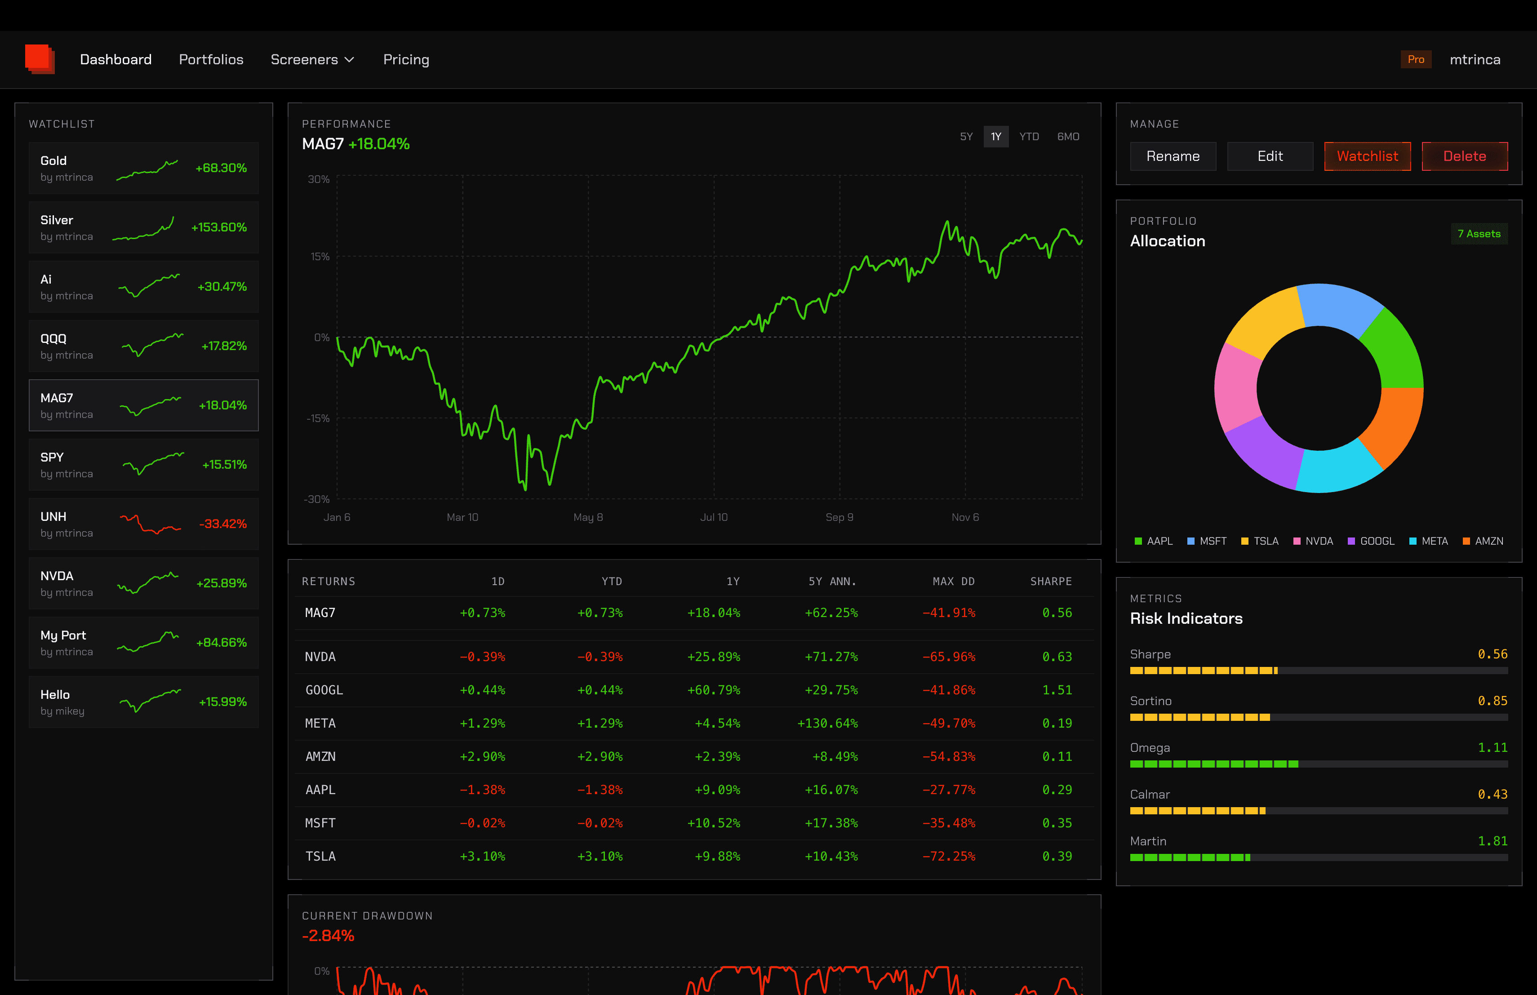The image size is (1537, 995).
Task: Click the AAPL legend color swatch
Action: point(1138,541)
